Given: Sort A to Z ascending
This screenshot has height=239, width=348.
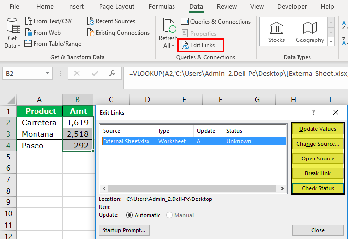Looking at the screenshot, I should click(344, 25).
